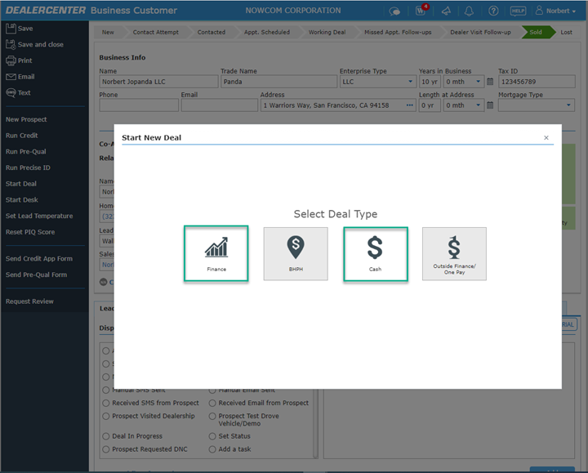Click Set Lead Temperature in sidebar
Screen dimensions: 588x473
pos(39,216)
